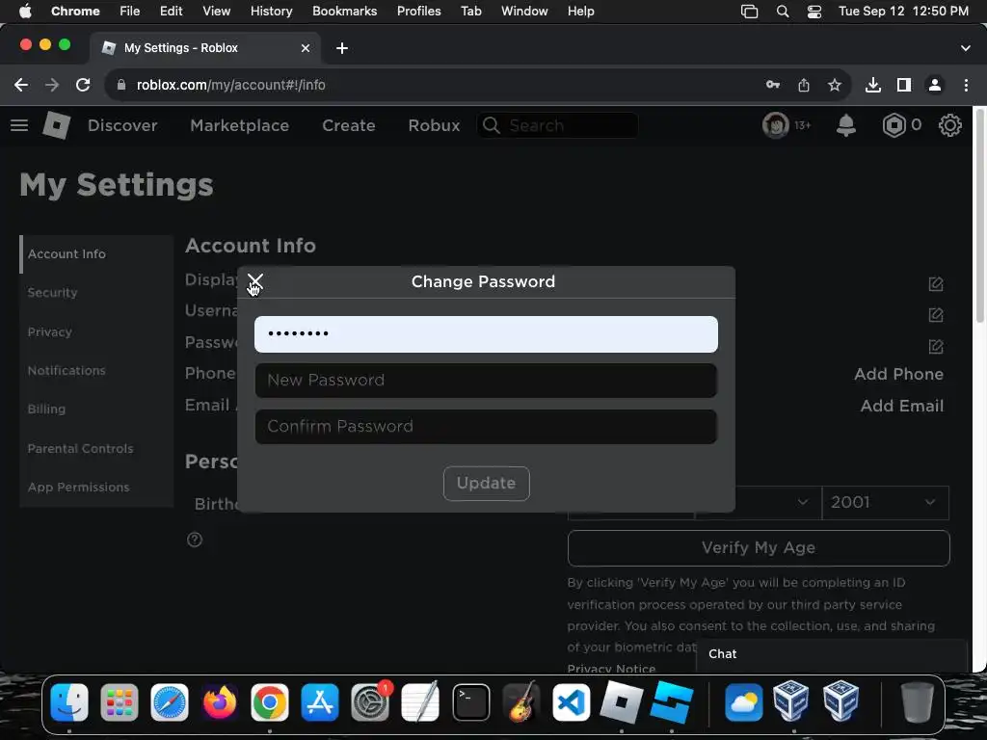Image resolution: width=987 pixels, height=740 pixels.
Task: Open the Discover page
Action: click(x=122, y=125)
